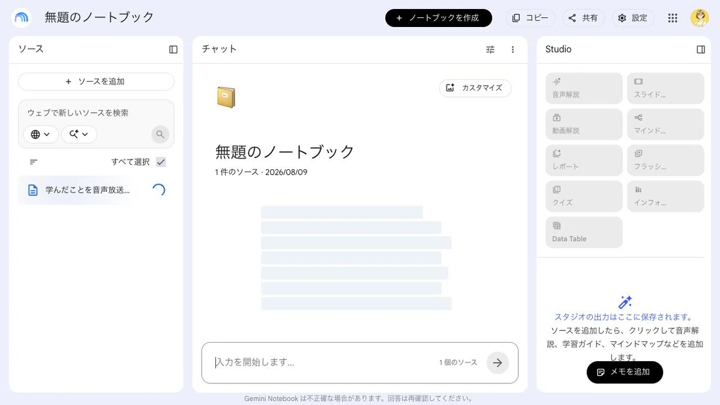Screen dimensions: 720x405
Task: Open the Google apps grid
Action: tap(673, 18)
